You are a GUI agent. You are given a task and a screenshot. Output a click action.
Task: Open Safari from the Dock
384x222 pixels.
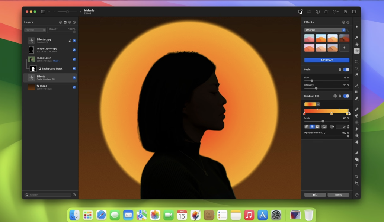pyautogui.click(x=101, y=215)
